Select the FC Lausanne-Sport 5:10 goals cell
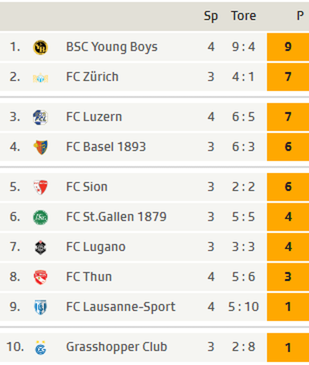309x365 pixels. [243, 307]
